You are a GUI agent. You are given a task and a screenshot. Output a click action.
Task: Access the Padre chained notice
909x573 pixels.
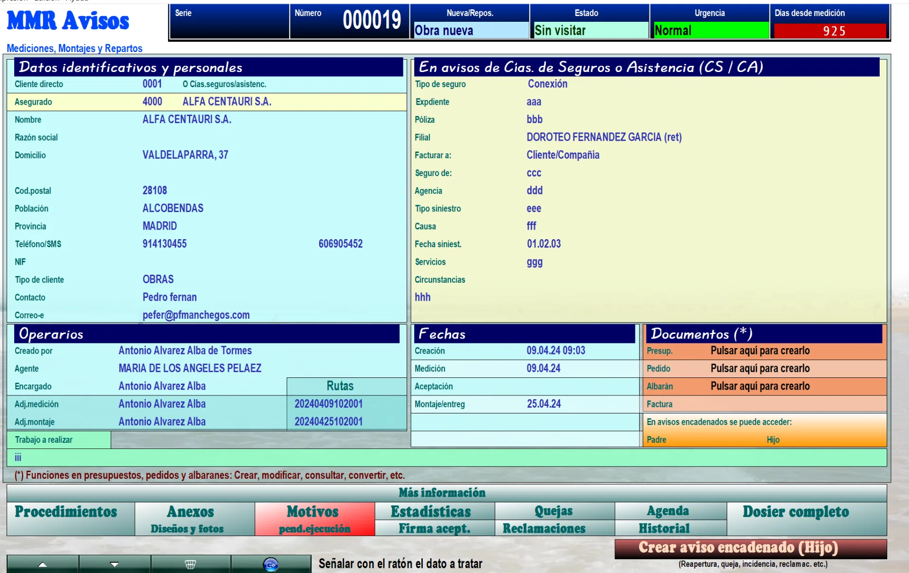(x=656, y=440)
